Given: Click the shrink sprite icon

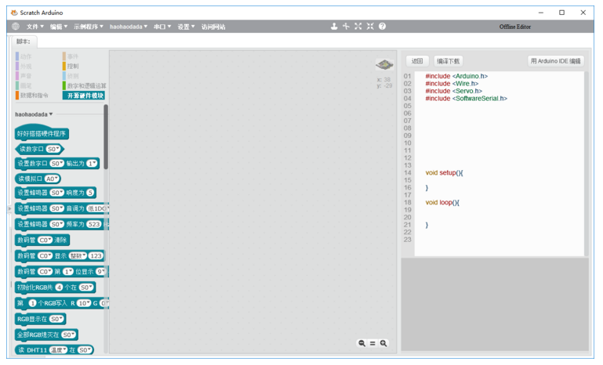Looking at the screenshot, I should click(370, 26).
